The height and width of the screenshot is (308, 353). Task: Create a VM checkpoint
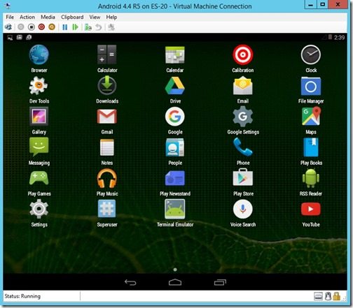(x=88, y=27)
